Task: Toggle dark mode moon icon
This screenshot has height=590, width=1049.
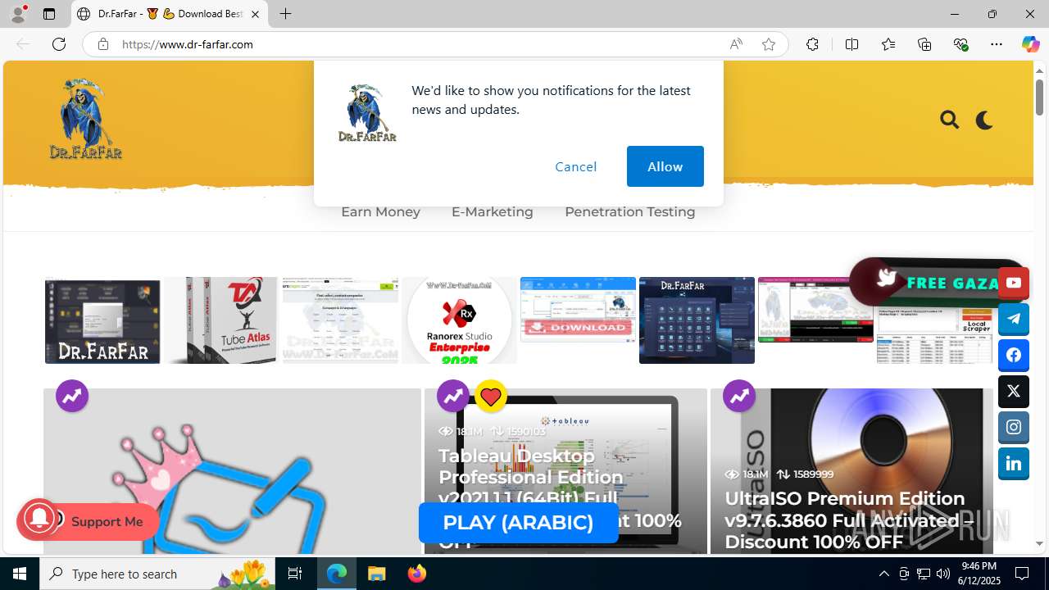Action: (x=984, y=120)
